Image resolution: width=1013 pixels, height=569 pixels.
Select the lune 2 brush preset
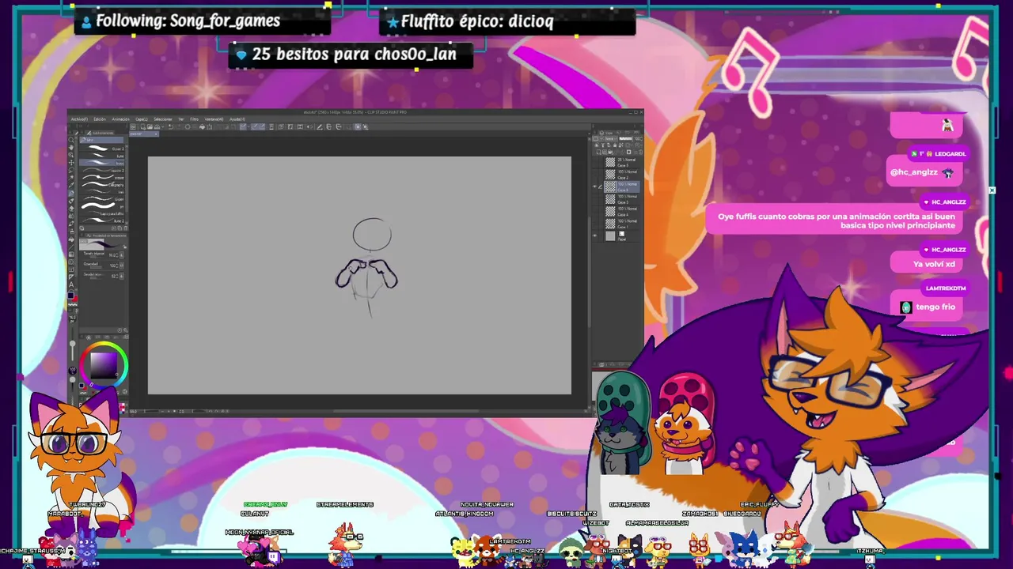(102, 221)
